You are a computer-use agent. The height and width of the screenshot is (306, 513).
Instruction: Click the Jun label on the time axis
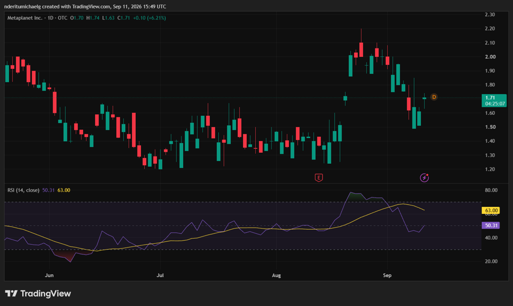tap(49, 275)
